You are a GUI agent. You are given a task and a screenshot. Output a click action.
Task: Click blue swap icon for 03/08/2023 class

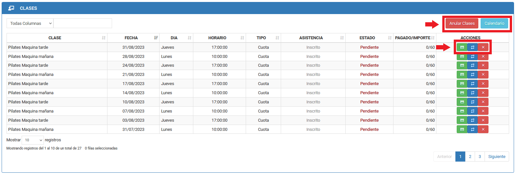[472, 120]
